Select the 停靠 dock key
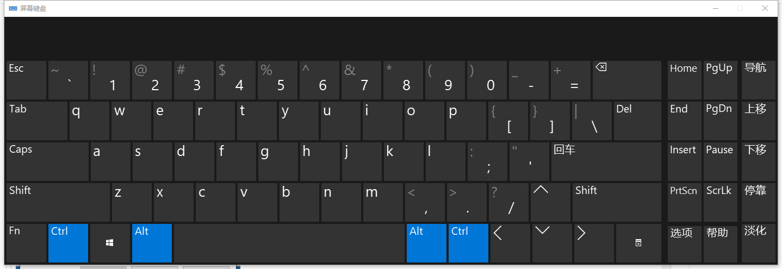The width and height of the screenshot is (782, 269). tap(758, 202)
